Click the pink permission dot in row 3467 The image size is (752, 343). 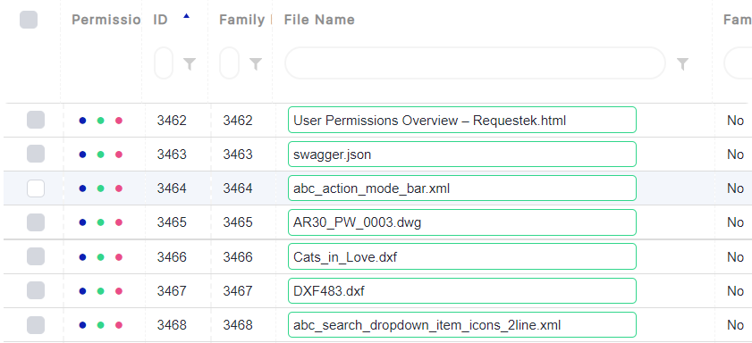click(x=119, y=291)
